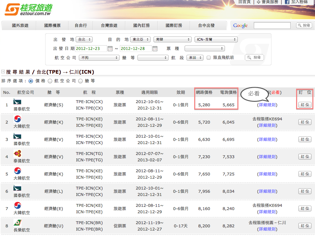Click the 電詢價格 column header
The height and width of the screenshot is (236, 315).
228,92
